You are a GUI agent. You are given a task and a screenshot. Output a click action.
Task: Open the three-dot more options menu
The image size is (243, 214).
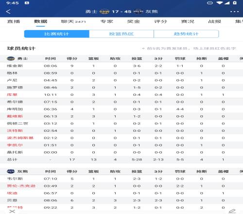pos(234,12)
